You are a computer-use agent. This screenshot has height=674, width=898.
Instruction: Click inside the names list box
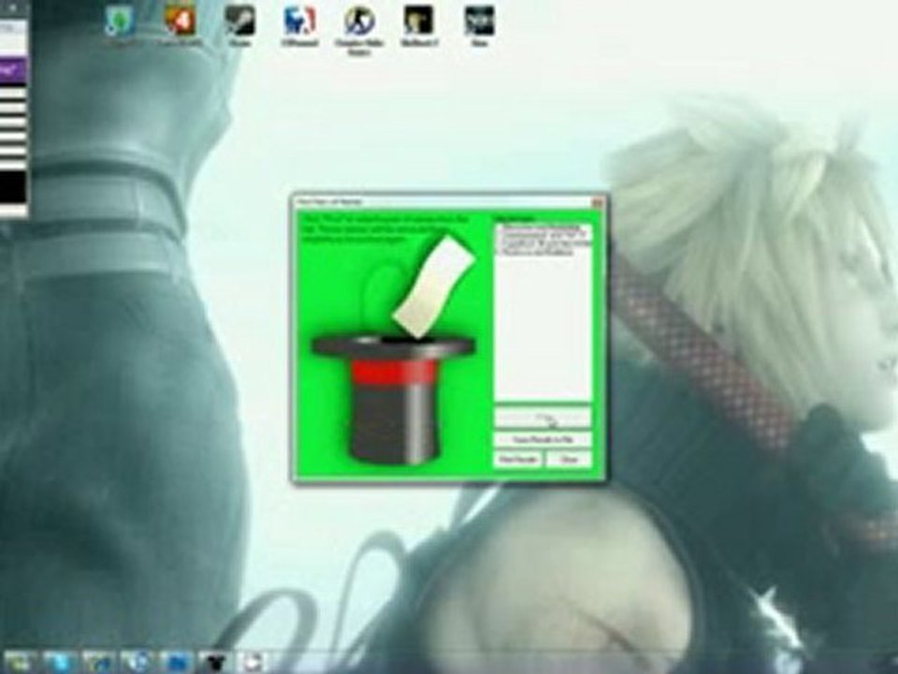tap(543, 313)
